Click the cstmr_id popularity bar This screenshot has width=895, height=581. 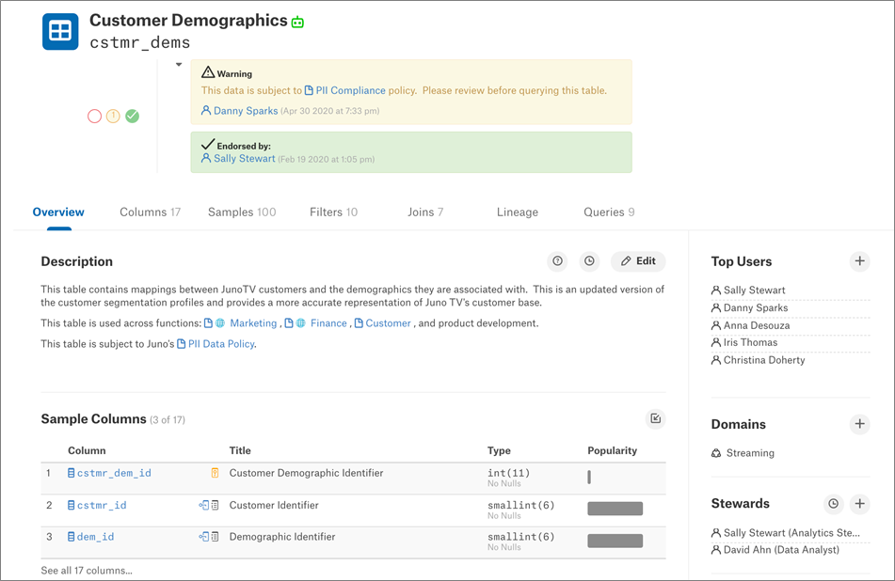(x=615, y=509)
